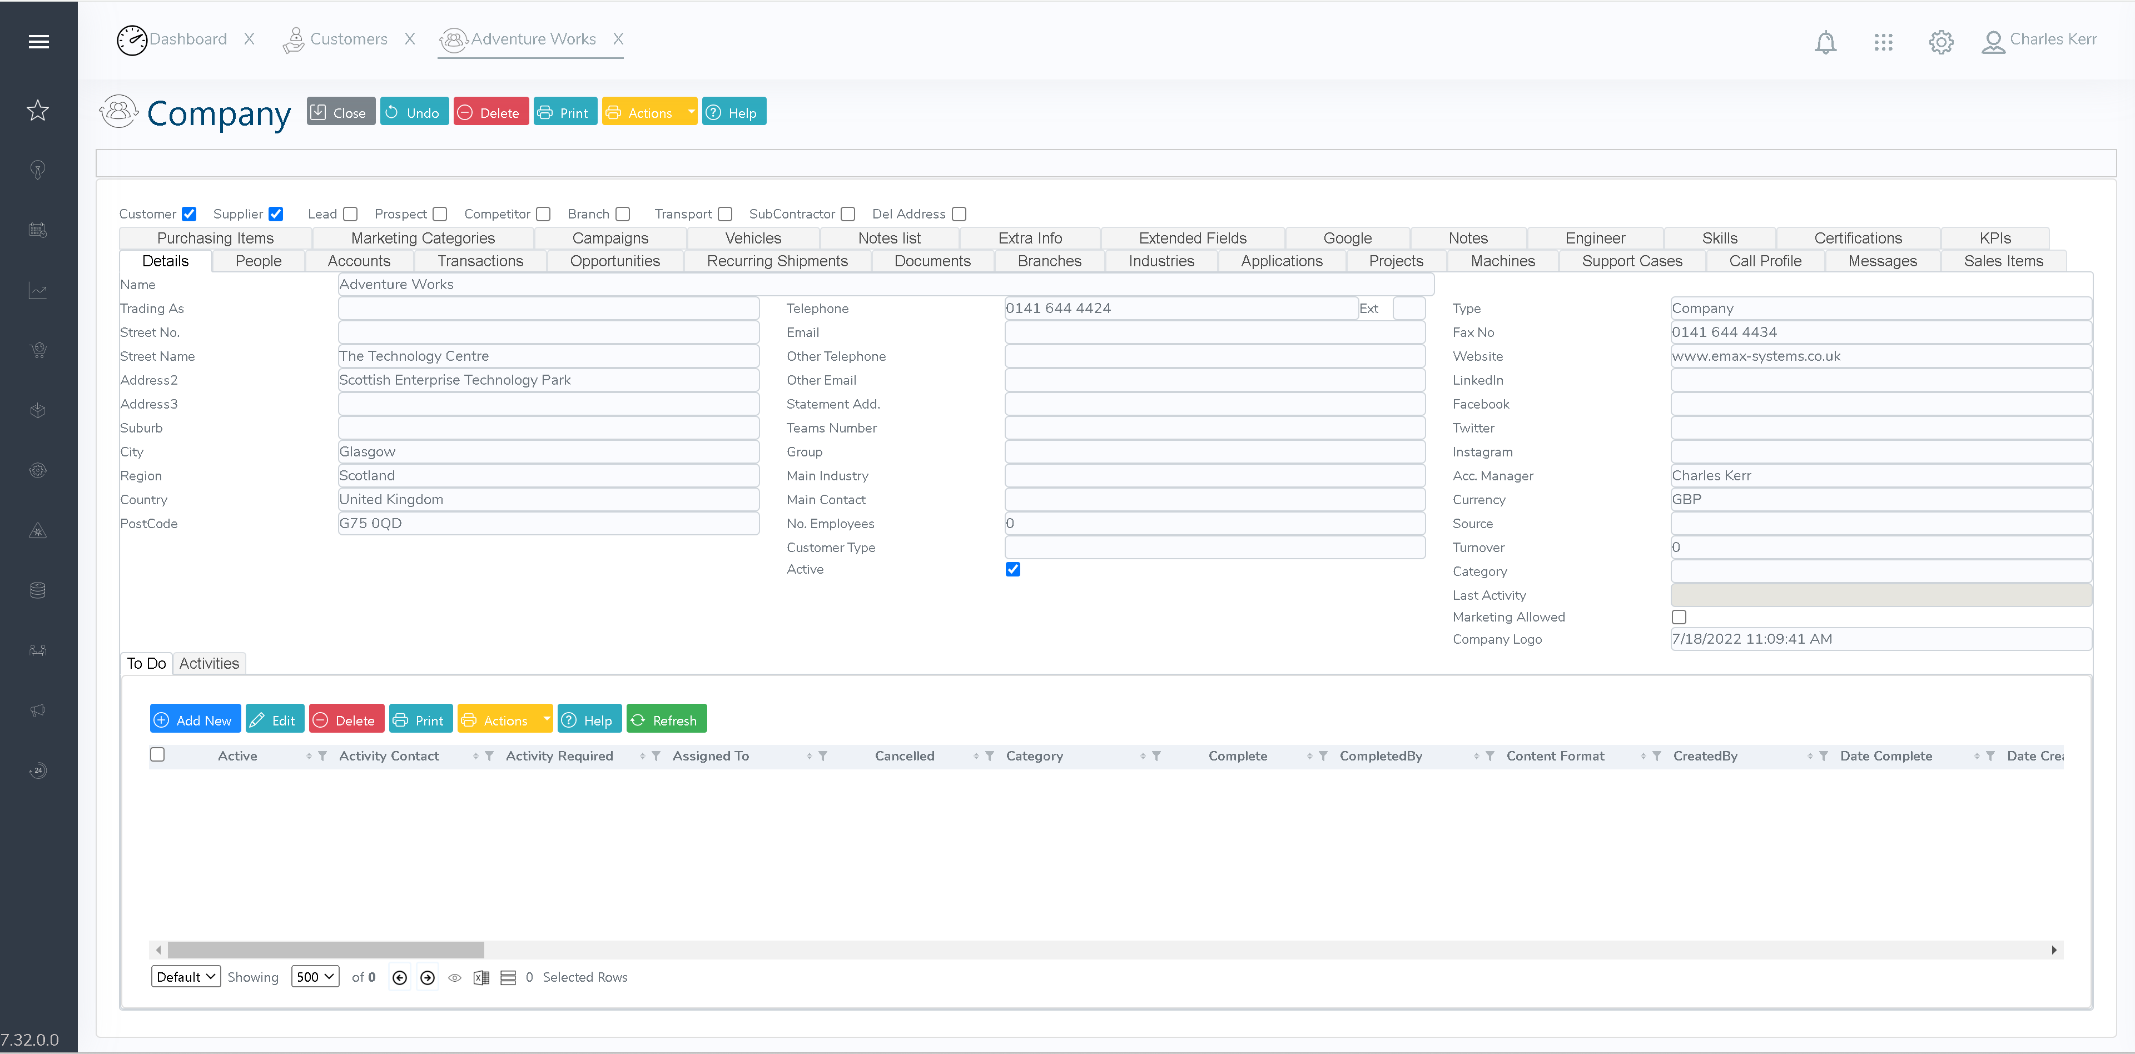
Task: Enable the Marketing Allowed checkbox
Action: point(1677,617)
